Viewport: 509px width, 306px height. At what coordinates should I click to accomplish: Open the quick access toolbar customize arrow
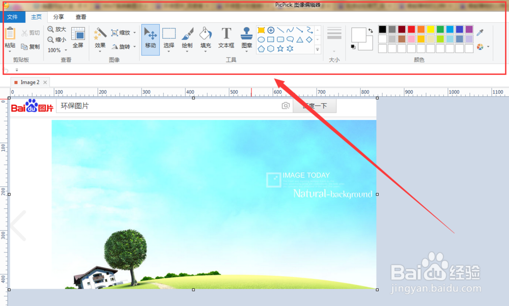(x=17, y=70)
